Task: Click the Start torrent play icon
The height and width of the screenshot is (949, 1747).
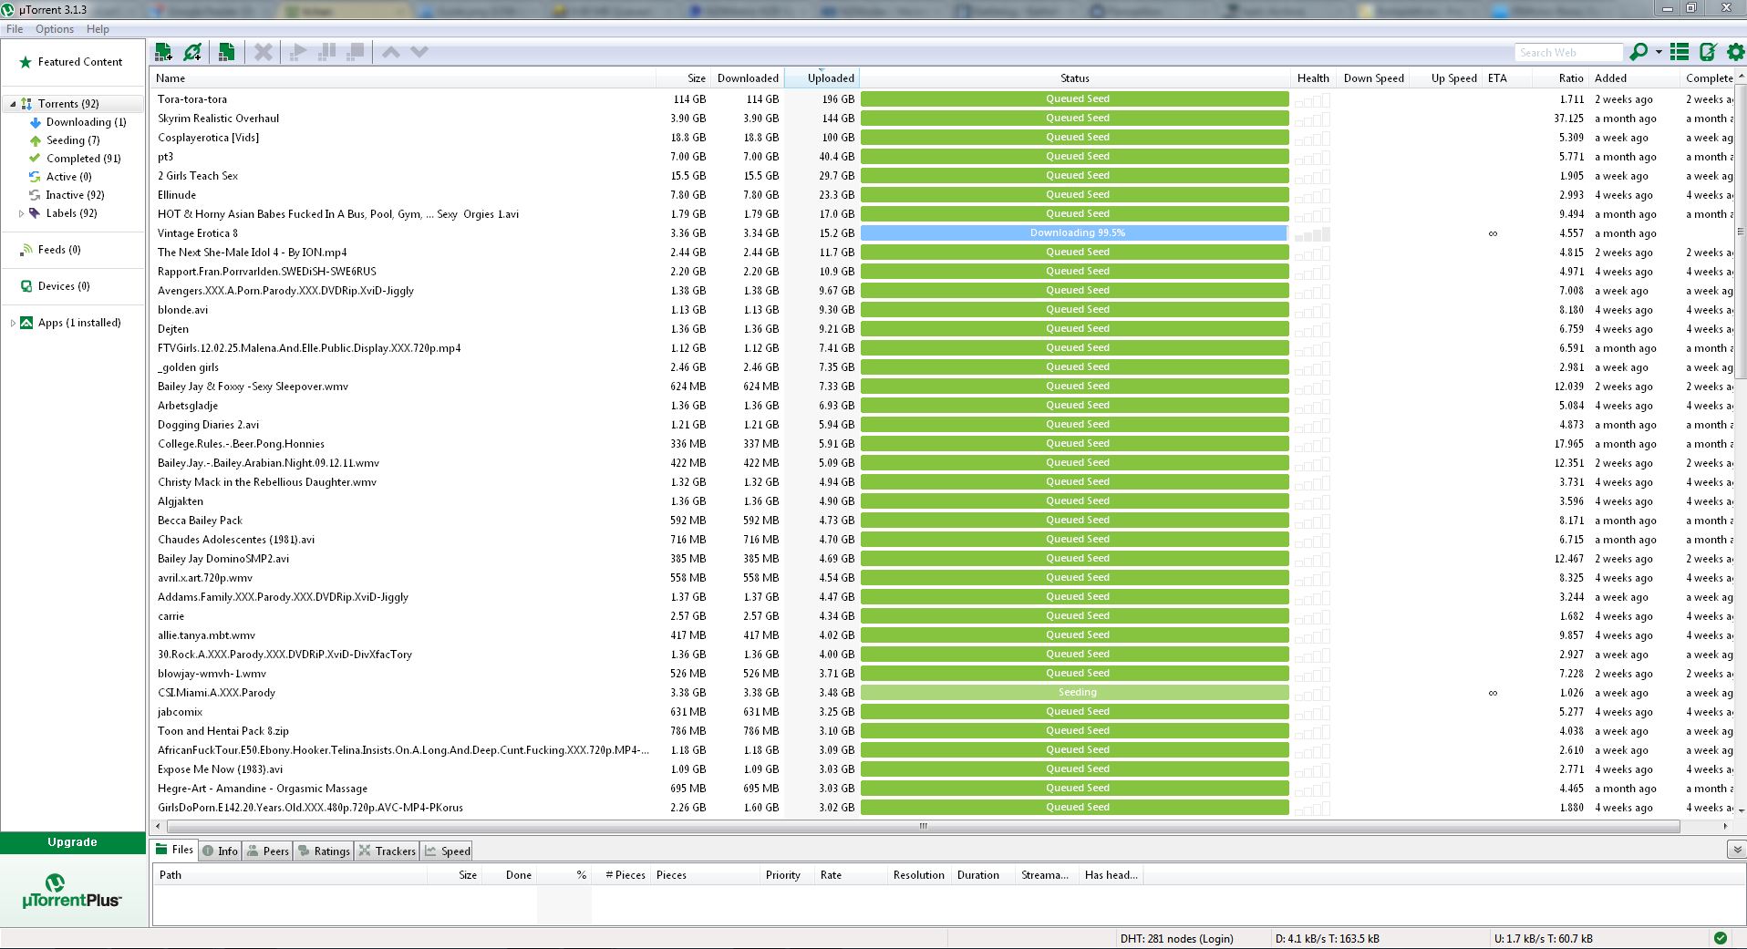Action: (x=297, y=52)
